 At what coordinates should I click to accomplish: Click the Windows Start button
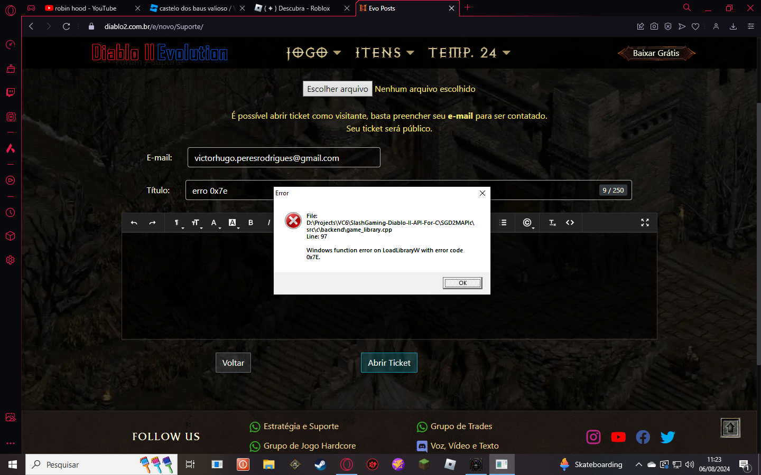(x=13, y=464)
